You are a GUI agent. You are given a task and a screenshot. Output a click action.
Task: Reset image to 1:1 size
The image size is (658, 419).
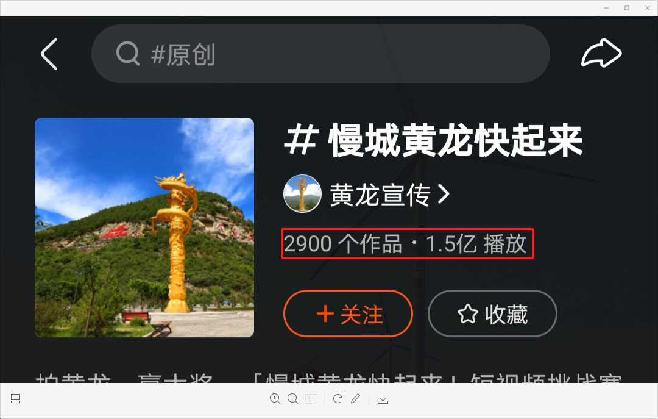click(x=311, y=399)
